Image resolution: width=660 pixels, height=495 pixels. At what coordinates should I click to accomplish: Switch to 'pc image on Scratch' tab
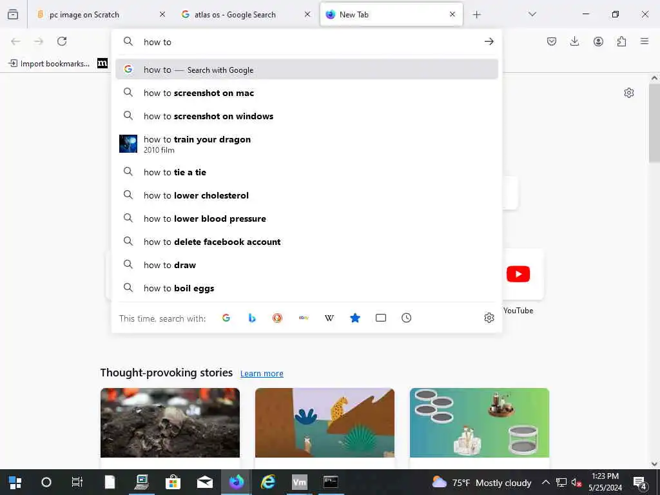click(99, 15)
